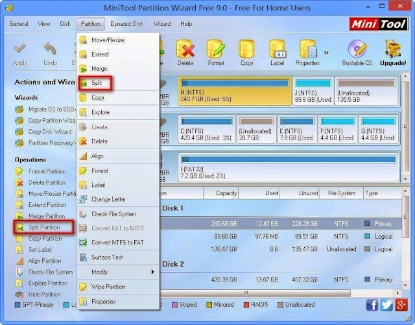The width and height of the screenshot is (415, 325).
Task: Click the Unallocated legend color swatch
Action: (x=280, y=305)
